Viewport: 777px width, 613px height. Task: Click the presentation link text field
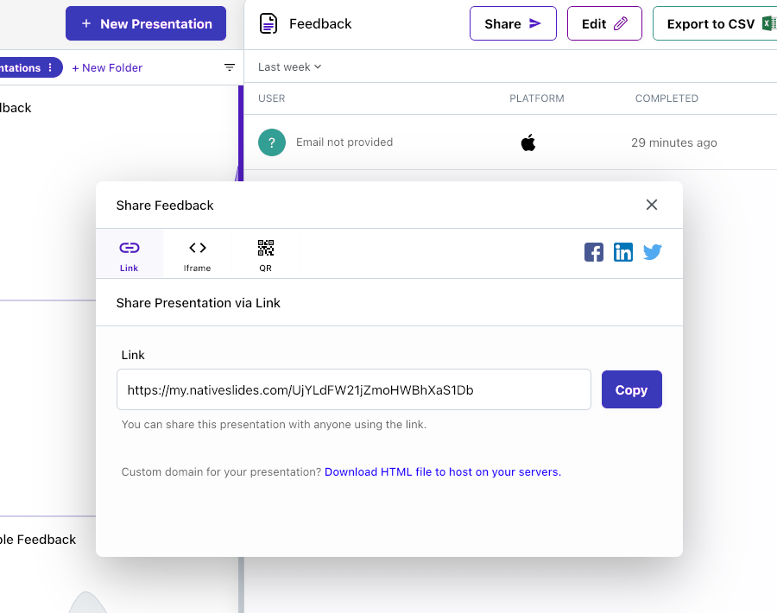click(354, 390)
